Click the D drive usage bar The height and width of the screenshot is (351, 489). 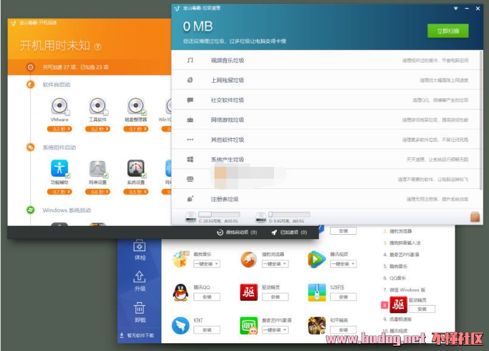[x=289, y=215]
